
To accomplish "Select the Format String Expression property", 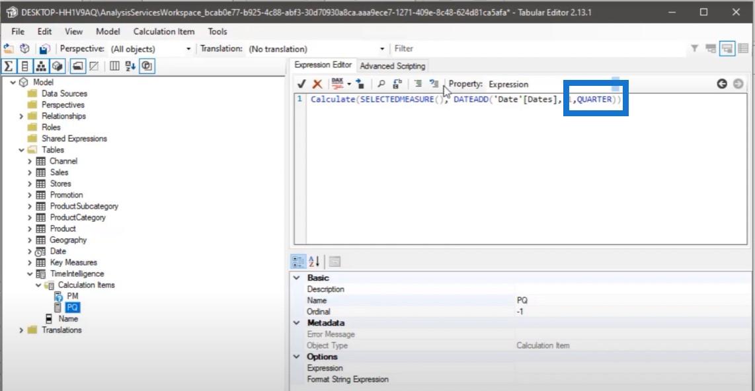I will (x=348, y=380).
